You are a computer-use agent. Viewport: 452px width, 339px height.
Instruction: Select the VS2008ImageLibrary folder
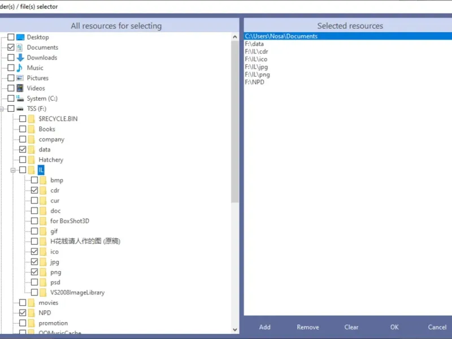point(77,293)
